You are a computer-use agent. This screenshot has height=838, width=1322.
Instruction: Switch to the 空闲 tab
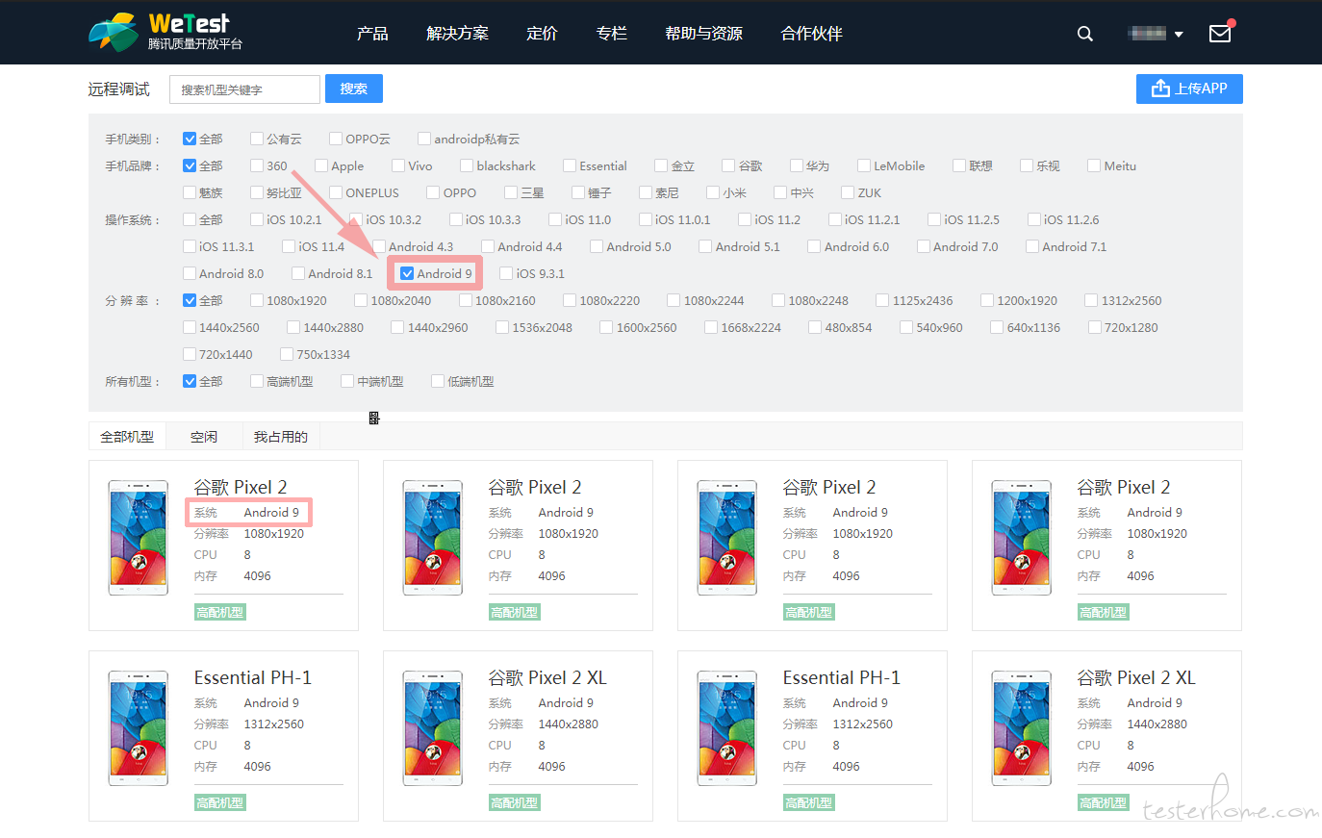click(x=204, y=437)
